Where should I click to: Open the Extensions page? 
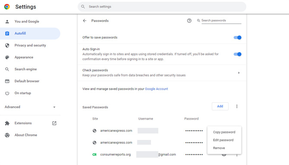tap(23, 123)
